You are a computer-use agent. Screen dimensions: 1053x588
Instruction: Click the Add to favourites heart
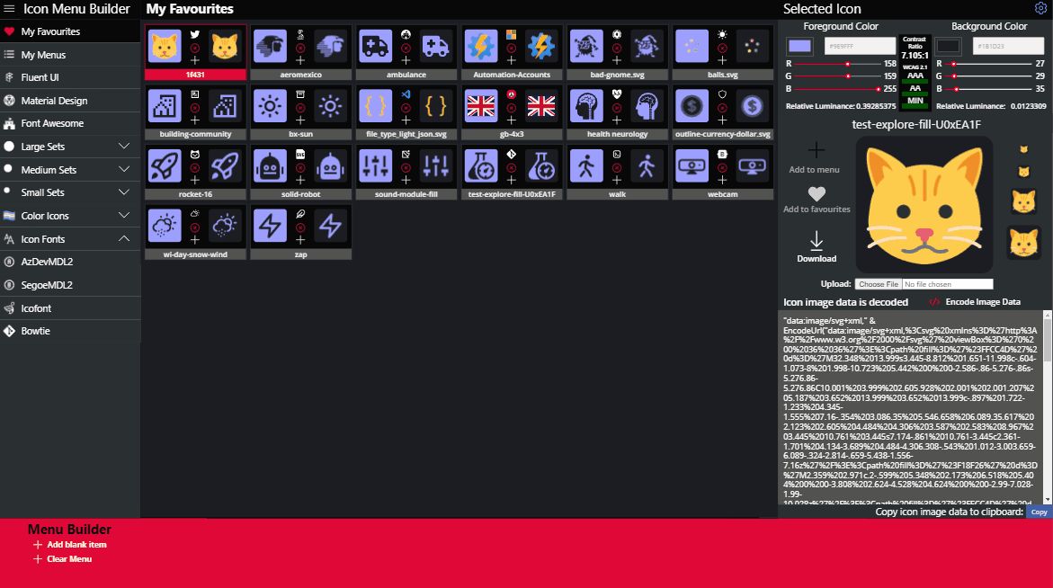(x=817, y=194)
